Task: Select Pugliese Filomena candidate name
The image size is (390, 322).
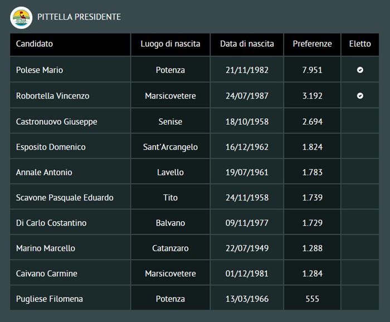Action: click(x=50, y=299)
